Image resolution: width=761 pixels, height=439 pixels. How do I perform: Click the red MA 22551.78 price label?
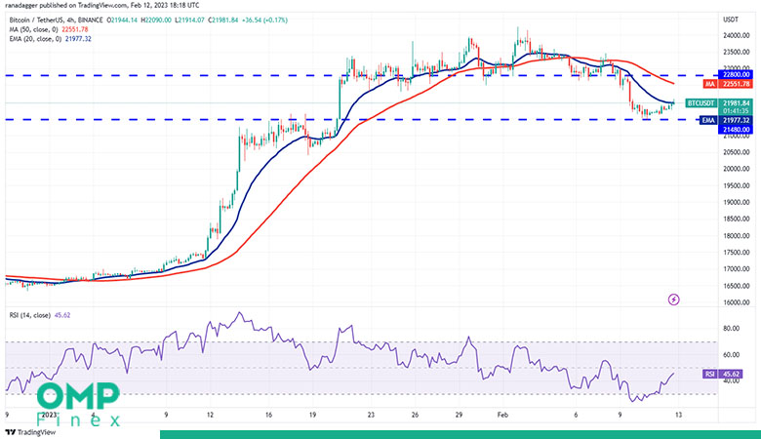[728, 84]
